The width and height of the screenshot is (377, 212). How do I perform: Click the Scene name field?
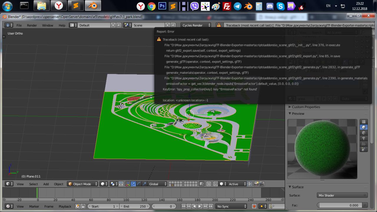pos(148,25)
